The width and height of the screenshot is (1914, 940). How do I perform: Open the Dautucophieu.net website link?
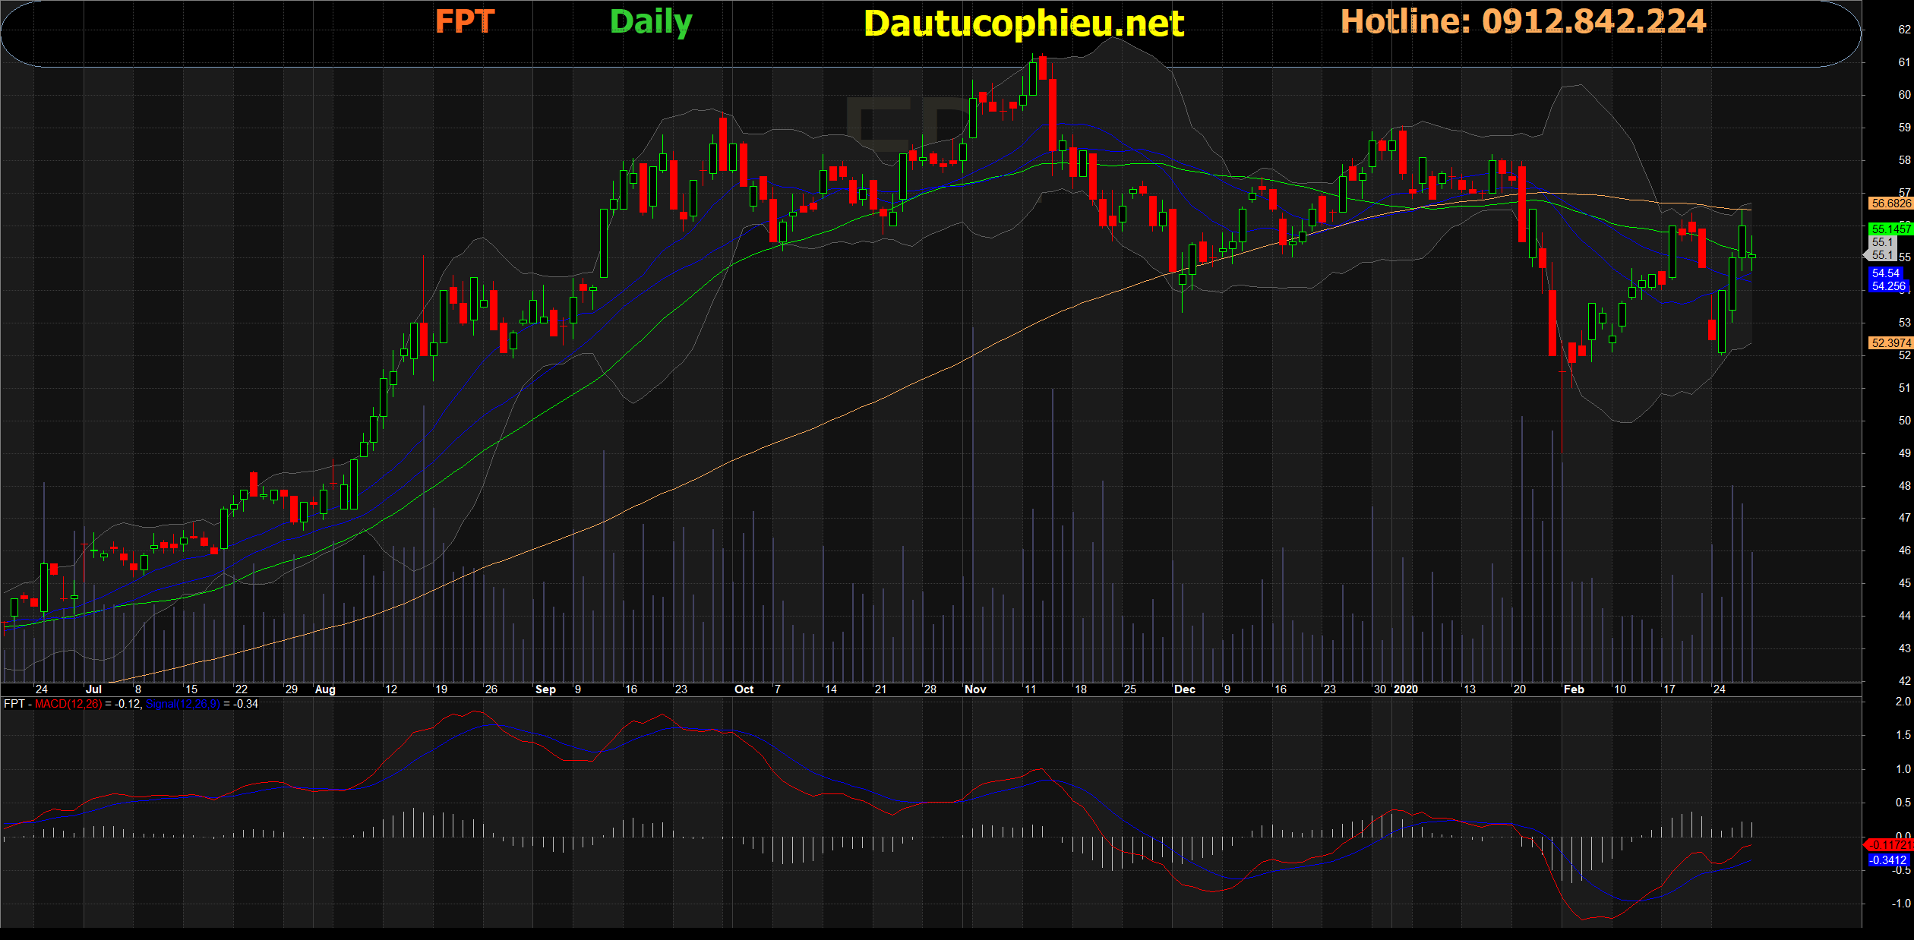tap(1023, 24)
